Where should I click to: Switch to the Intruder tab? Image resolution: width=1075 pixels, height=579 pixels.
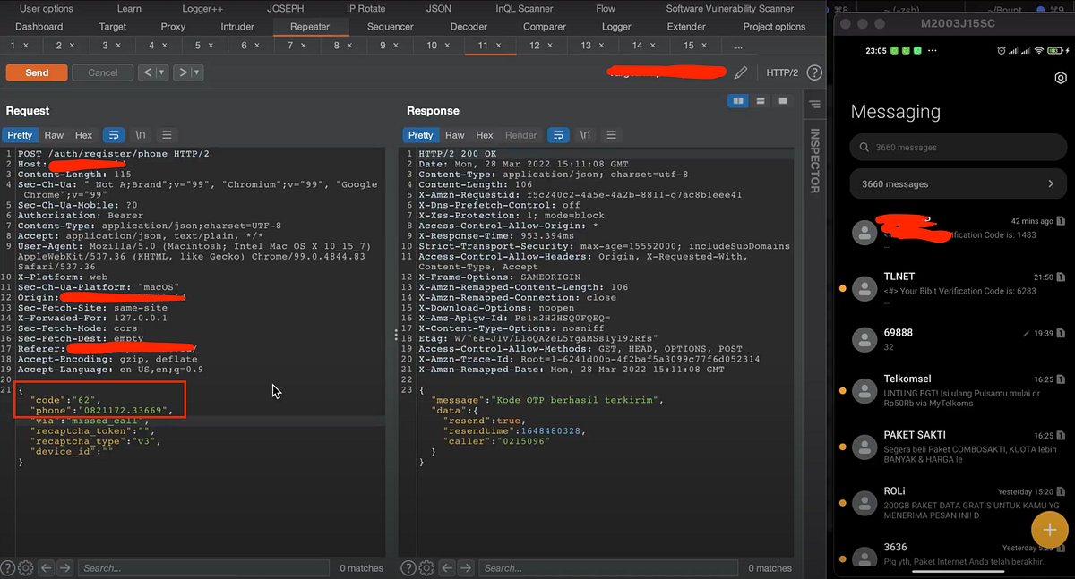coord(237,27)
